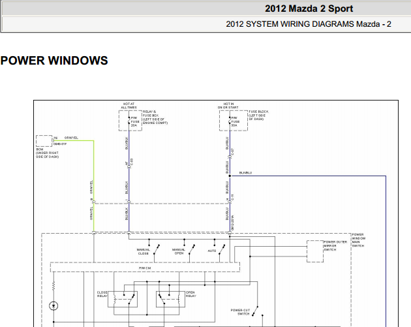Click the horizontal "GRN/YEL" label near the BCM
This screenshot has width=411, height=327.
tap(71, 138)
